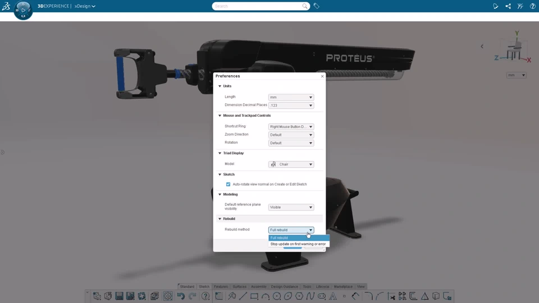Open the mm units dropdown below triad

pos(516,75)
